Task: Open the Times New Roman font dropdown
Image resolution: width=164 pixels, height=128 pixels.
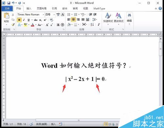Action: [43, 14]
